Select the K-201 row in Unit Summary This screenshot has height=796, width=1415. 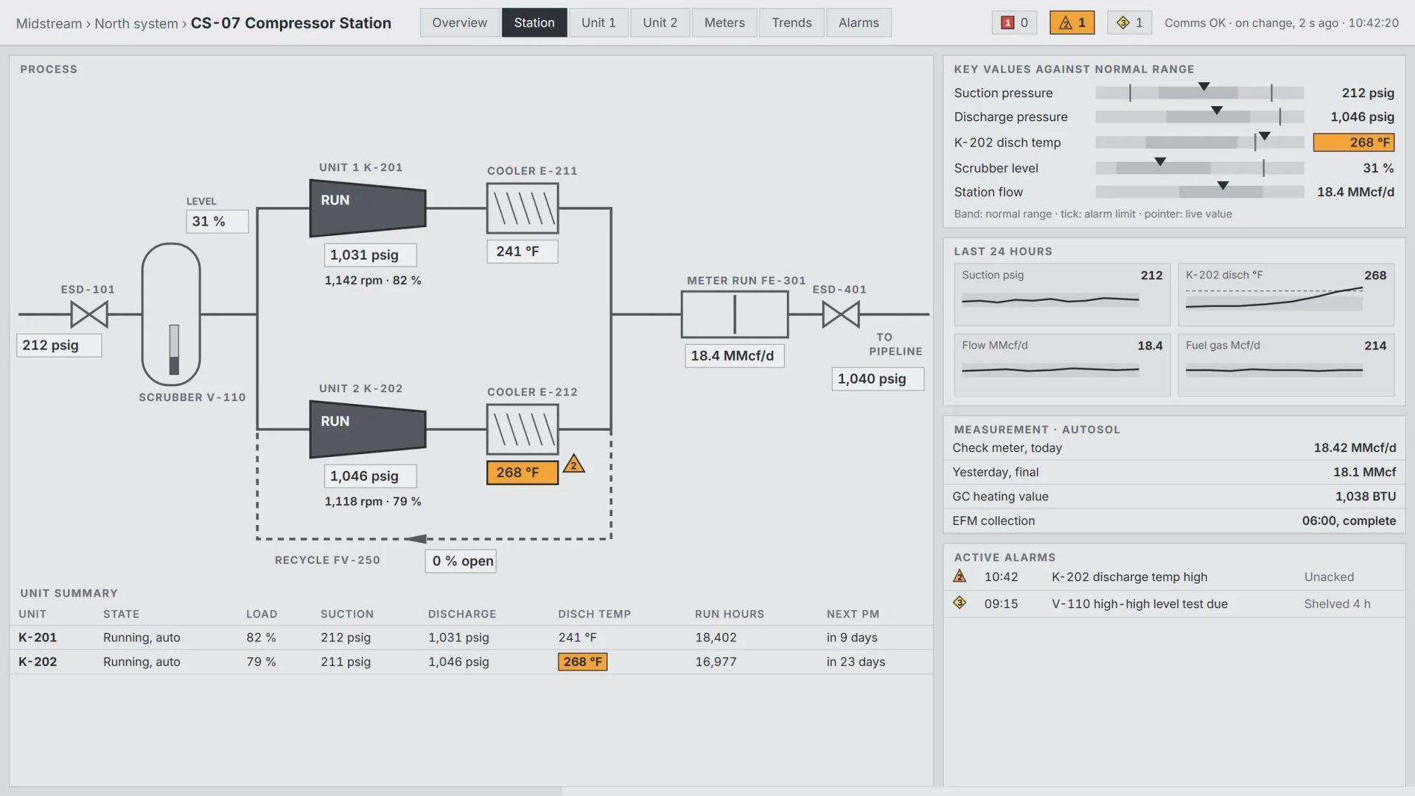tap(472, 638)
